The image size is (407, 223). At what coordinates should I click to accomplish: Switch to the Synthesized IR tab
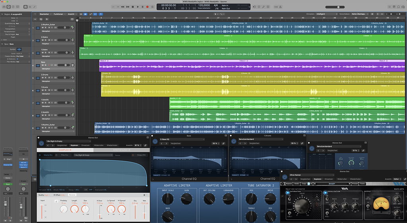(x=121, y=150)
